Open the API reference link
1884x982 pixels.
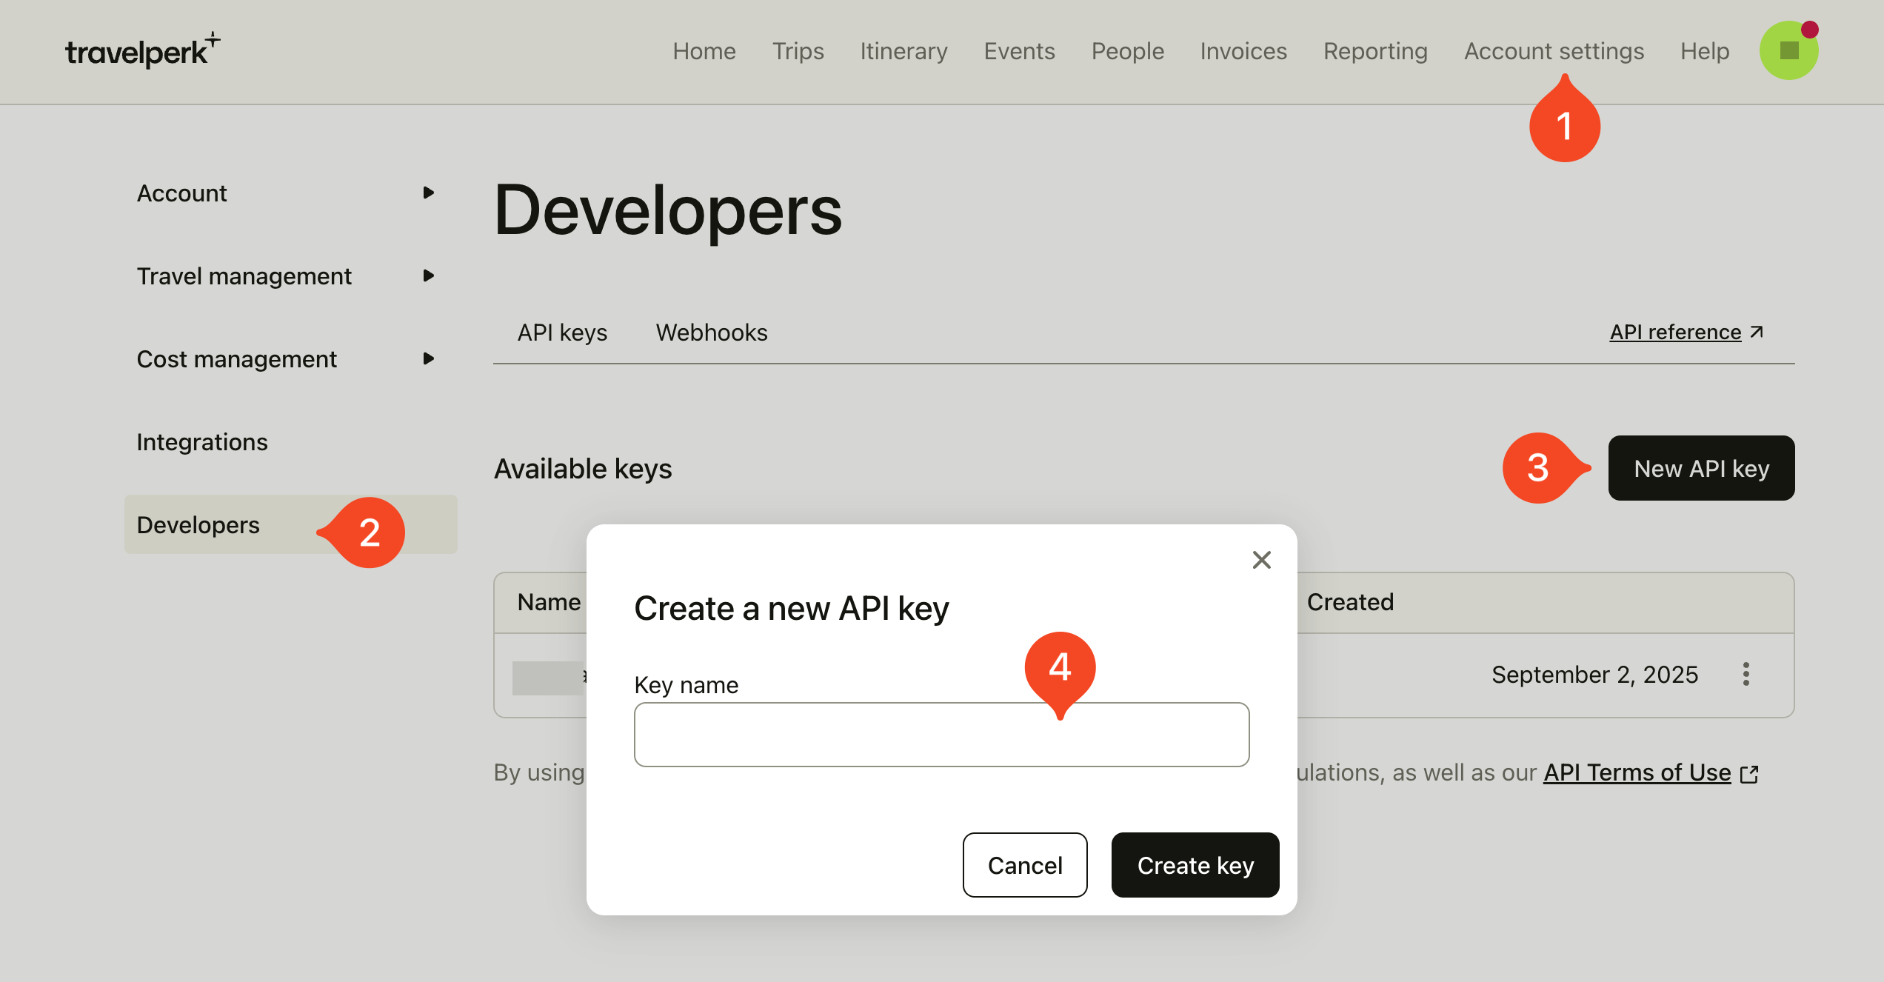click(x=1686, y=332)
